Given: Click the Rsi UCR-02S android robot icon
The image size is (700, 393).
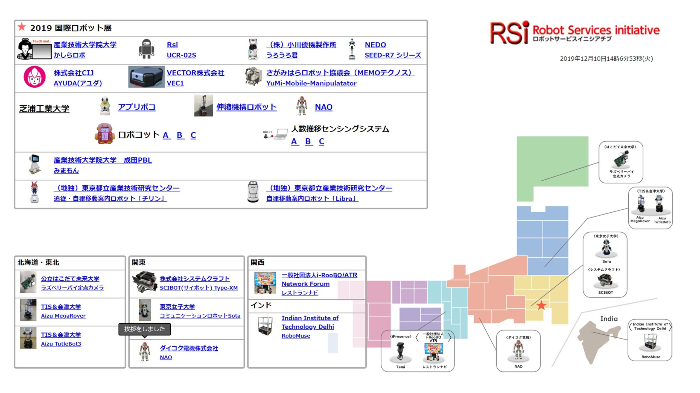Looking at the screenshot, I should [146, 49].
